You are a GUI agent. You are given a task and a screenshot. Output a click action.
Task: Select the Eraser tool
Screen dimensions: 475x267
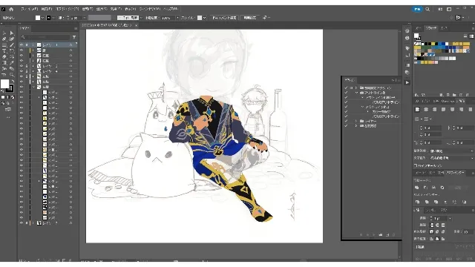click(4, 56)
